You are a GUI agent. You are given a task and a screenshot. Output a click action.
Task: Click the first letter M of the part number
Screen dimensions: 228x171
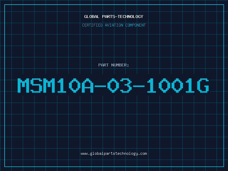coord(23,85)
